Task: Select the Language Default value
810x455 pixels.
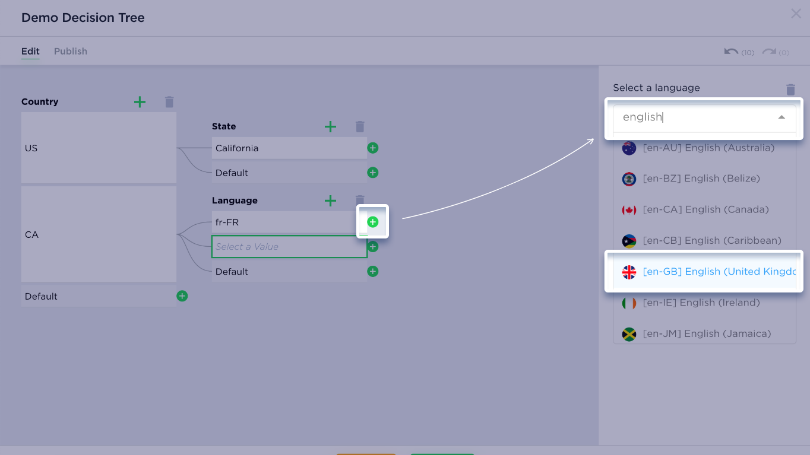Action: tap(289, 271)
